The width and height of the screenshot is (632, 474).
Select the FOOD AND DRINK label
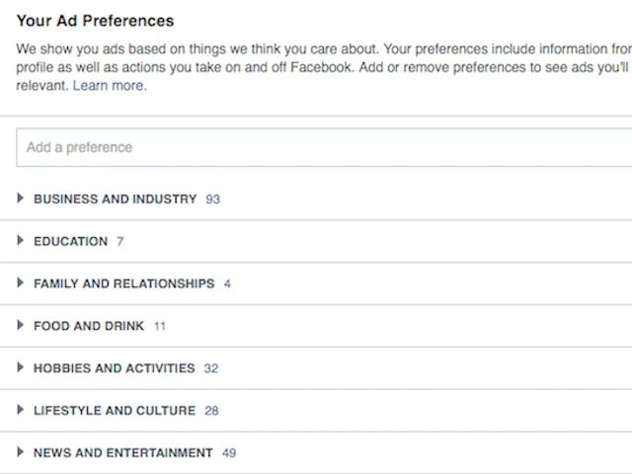coord(89,326)
